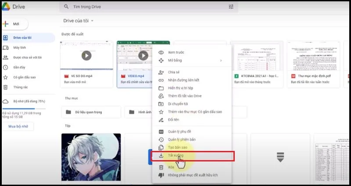Screen dimensions: 351x186
Task: Click the trash bin icon in context menu
Action: click(161, 167)
